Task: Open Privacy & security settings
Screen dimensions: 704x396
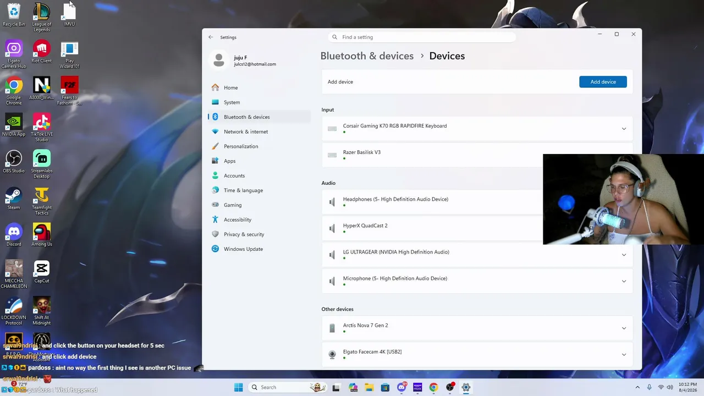Action: (x=259, y=234)
